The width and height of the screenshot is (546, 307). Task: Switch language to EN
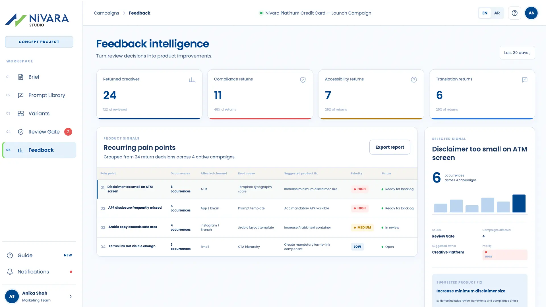[x=485, y=13]
